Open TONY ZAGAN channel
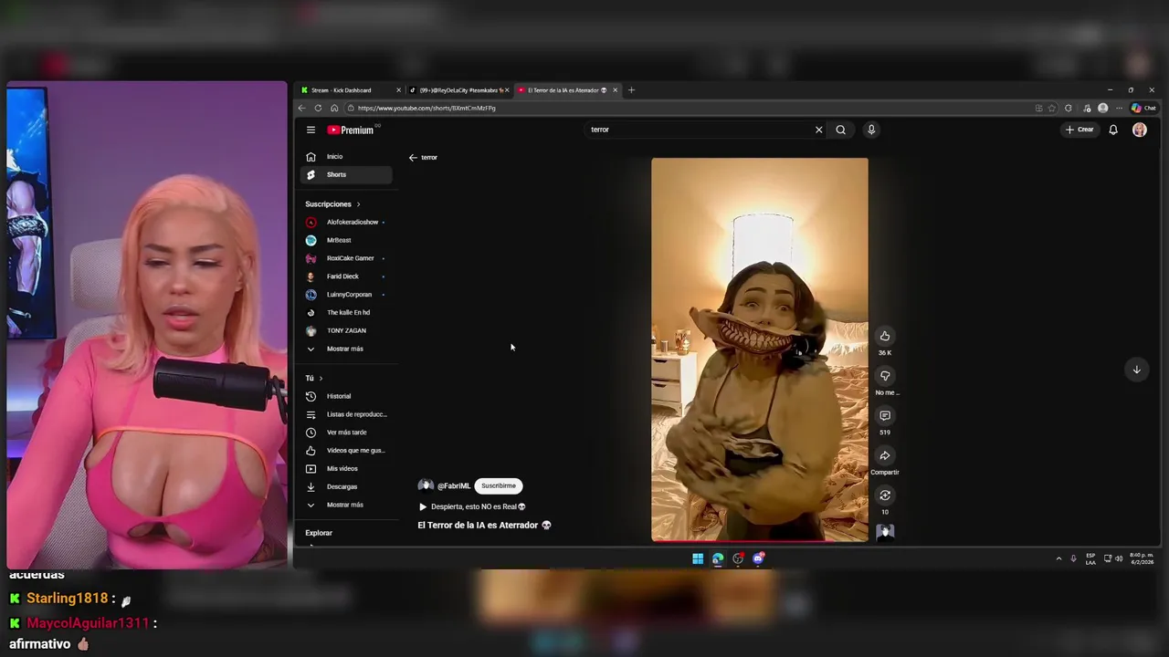This screenshot has width=1169, height=657. click(347, 330)
